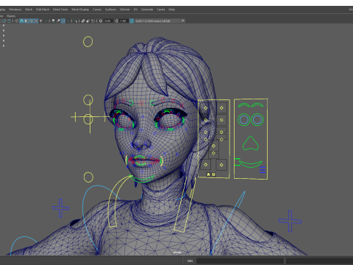Select the bottom-right diamond slider in the slider panel
Screen dimensions: 353x265
point(221,165)
